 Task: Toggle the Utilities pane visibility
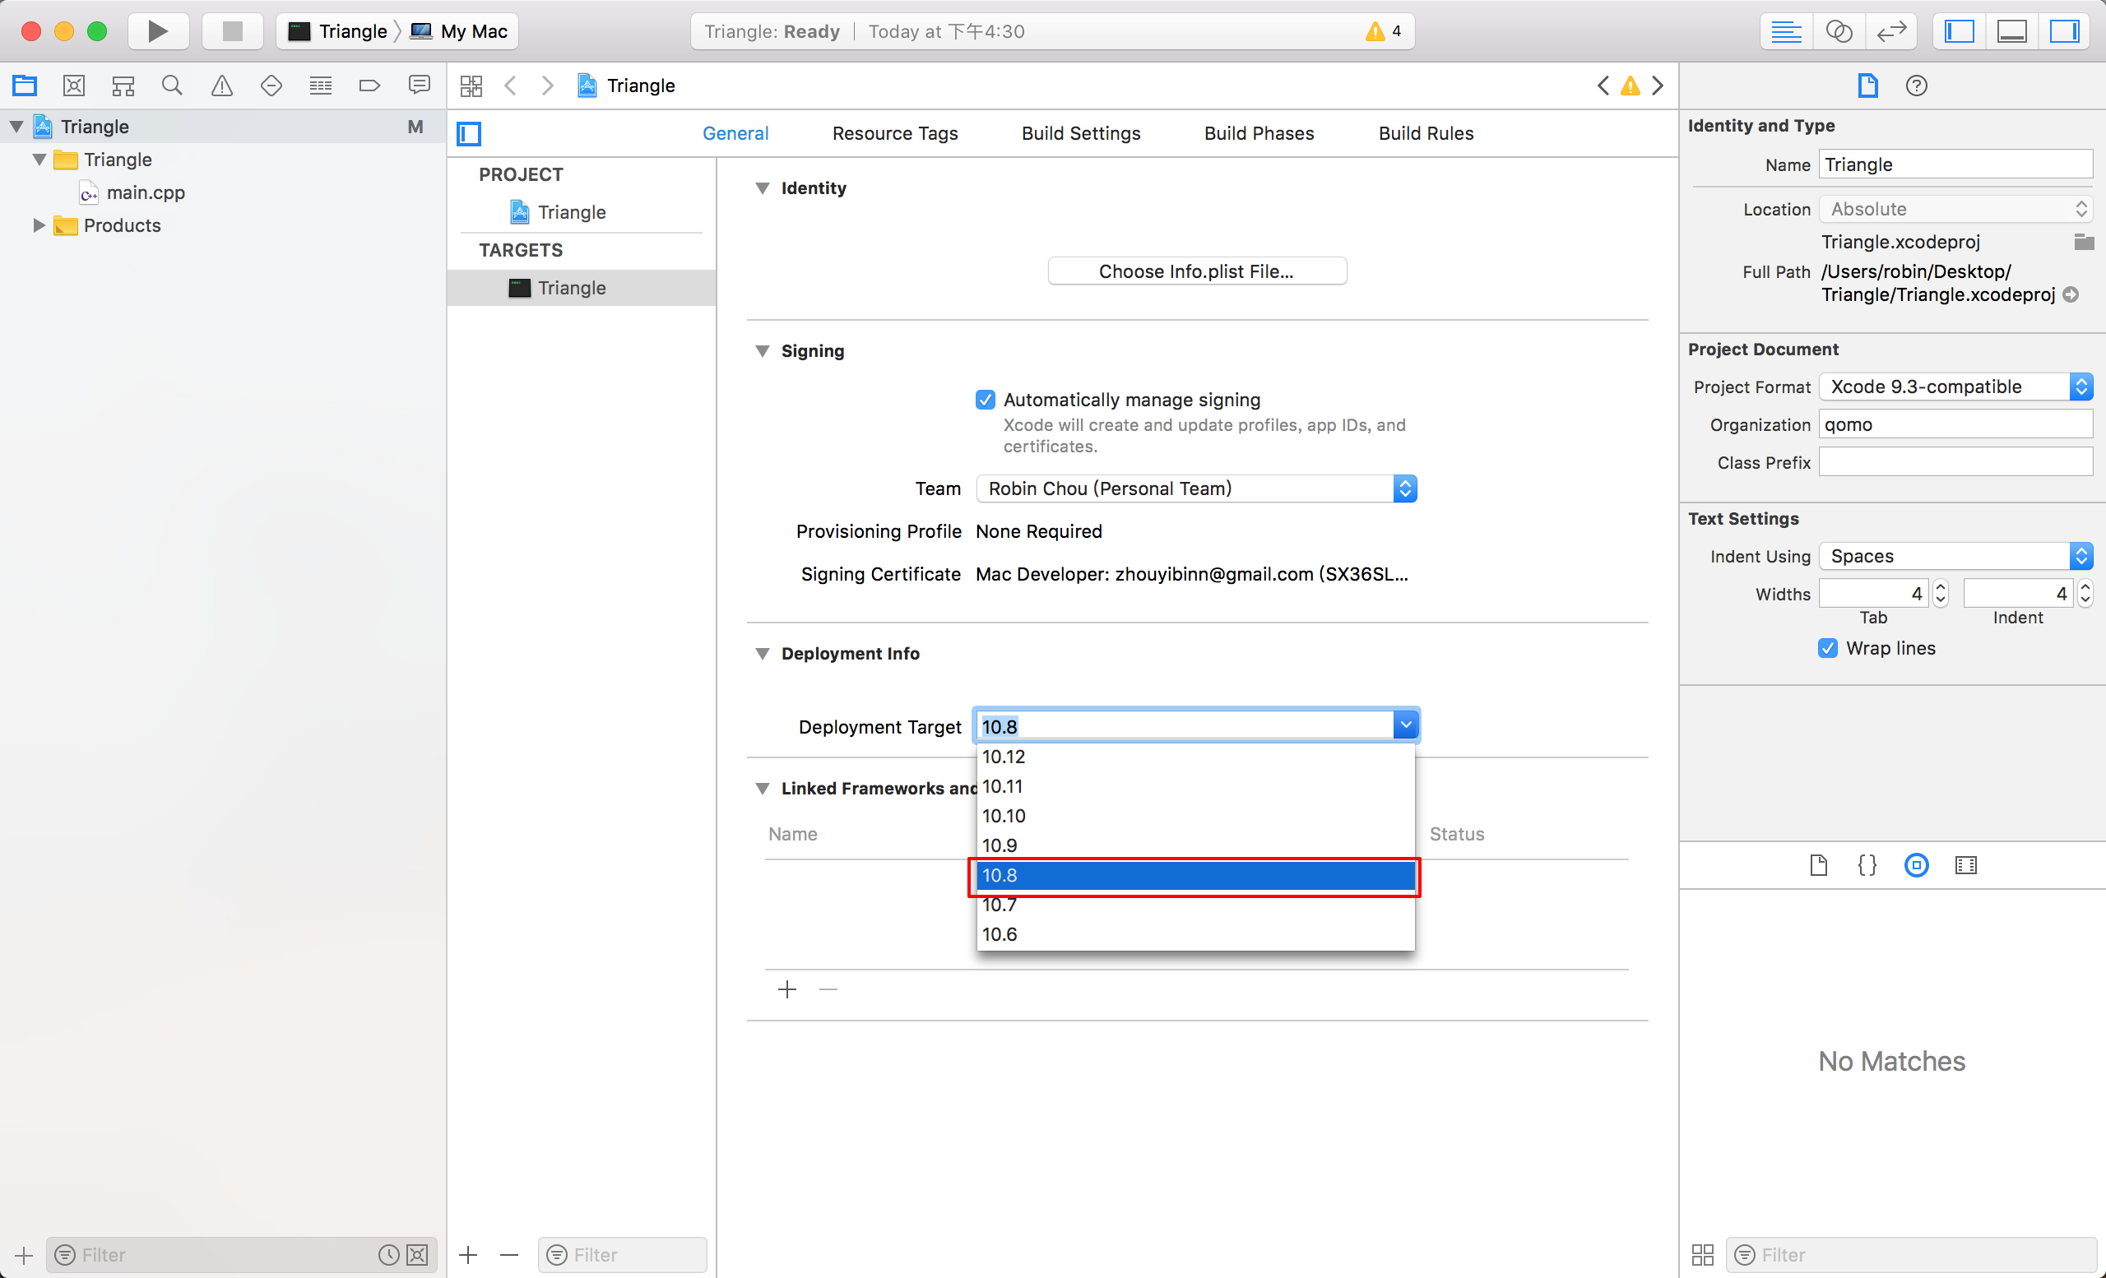coord(2064,31)
